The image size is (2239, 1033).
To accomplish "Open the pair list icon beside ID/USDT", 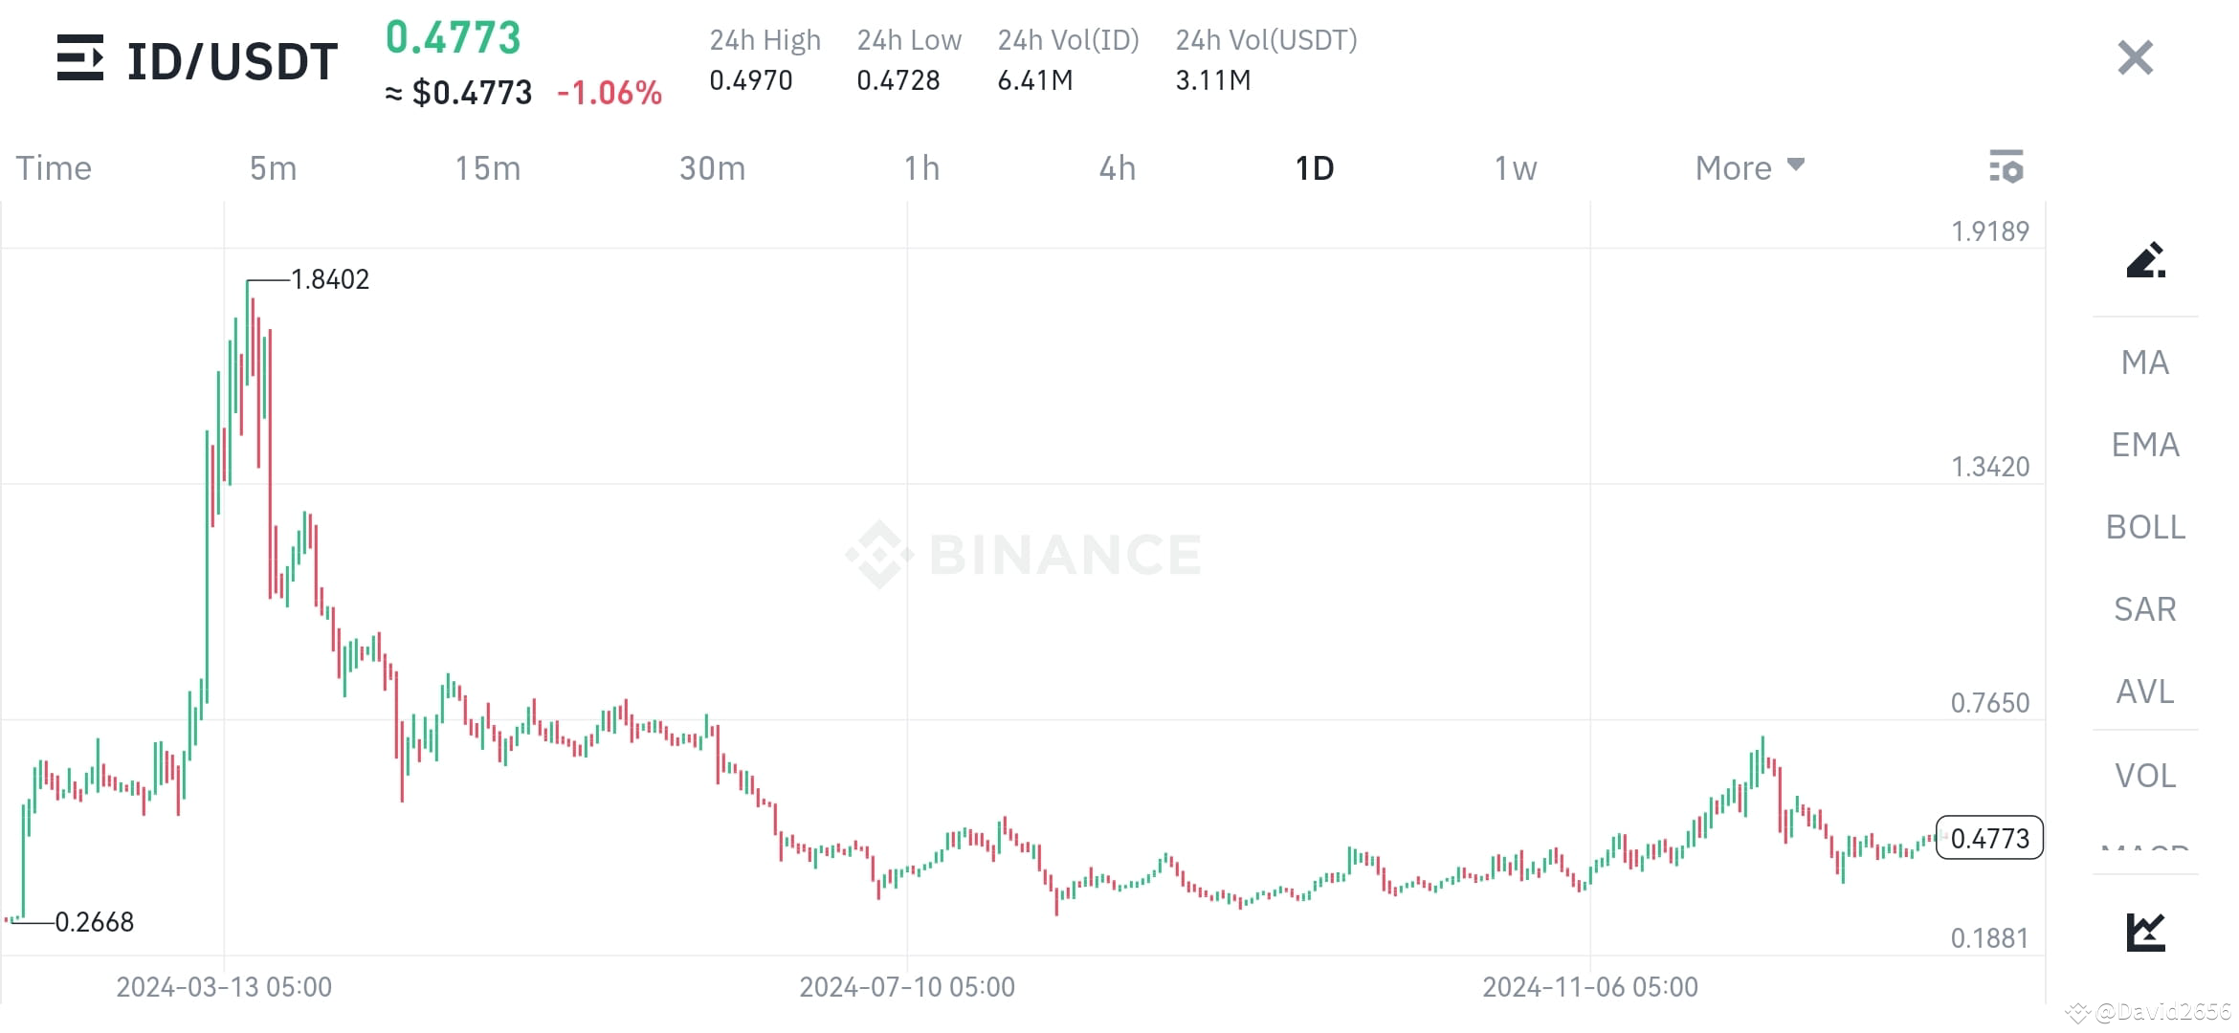I will 82,59.
